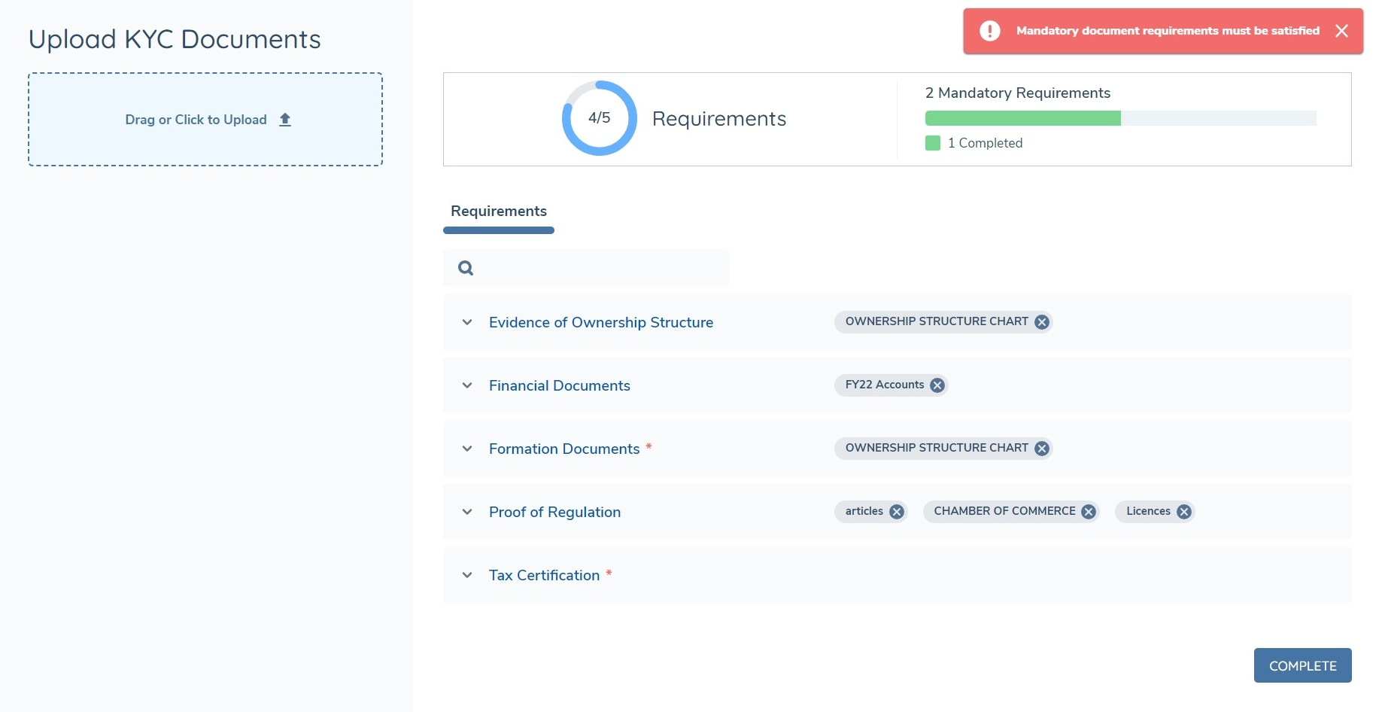The height and width of the screenshot is (712, 1382).
Task: Expand the Proof of Regulation row
Action: (x=467, y=512)
